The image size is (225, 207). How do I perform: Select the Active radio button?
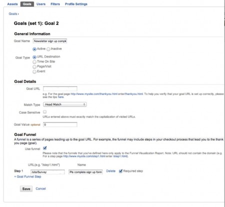(34, 49)
